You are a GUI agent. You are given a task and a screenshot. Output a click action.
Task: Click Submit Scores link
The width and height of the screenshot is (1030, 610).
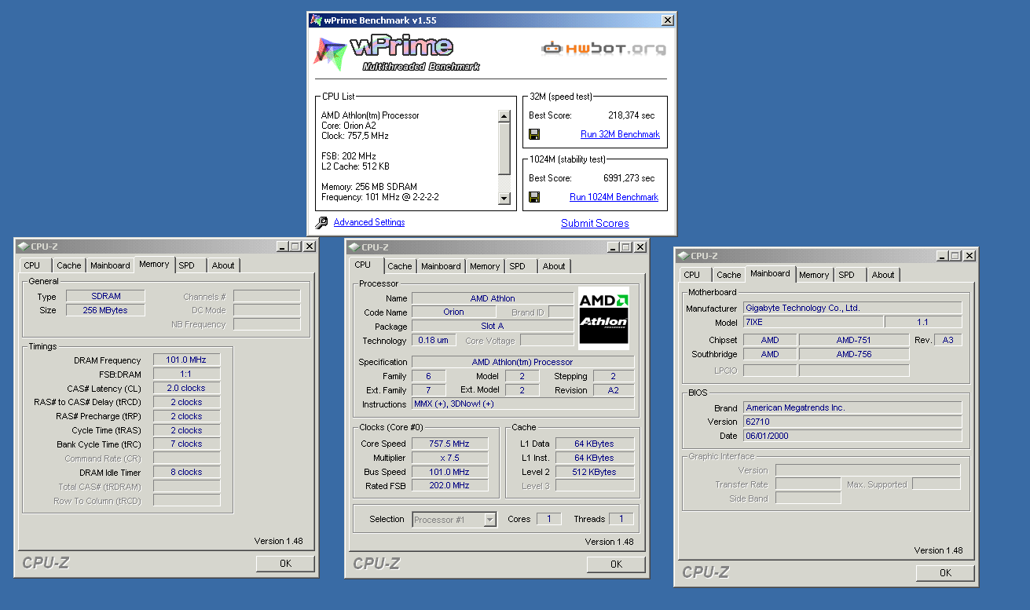tap(595, 223)
